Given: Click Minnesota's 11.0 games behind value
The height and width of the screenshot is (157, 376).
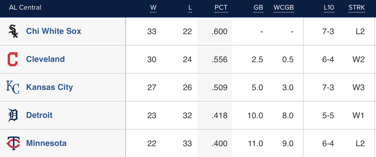Looking at the screenshot, I should [x=255, y=144].
